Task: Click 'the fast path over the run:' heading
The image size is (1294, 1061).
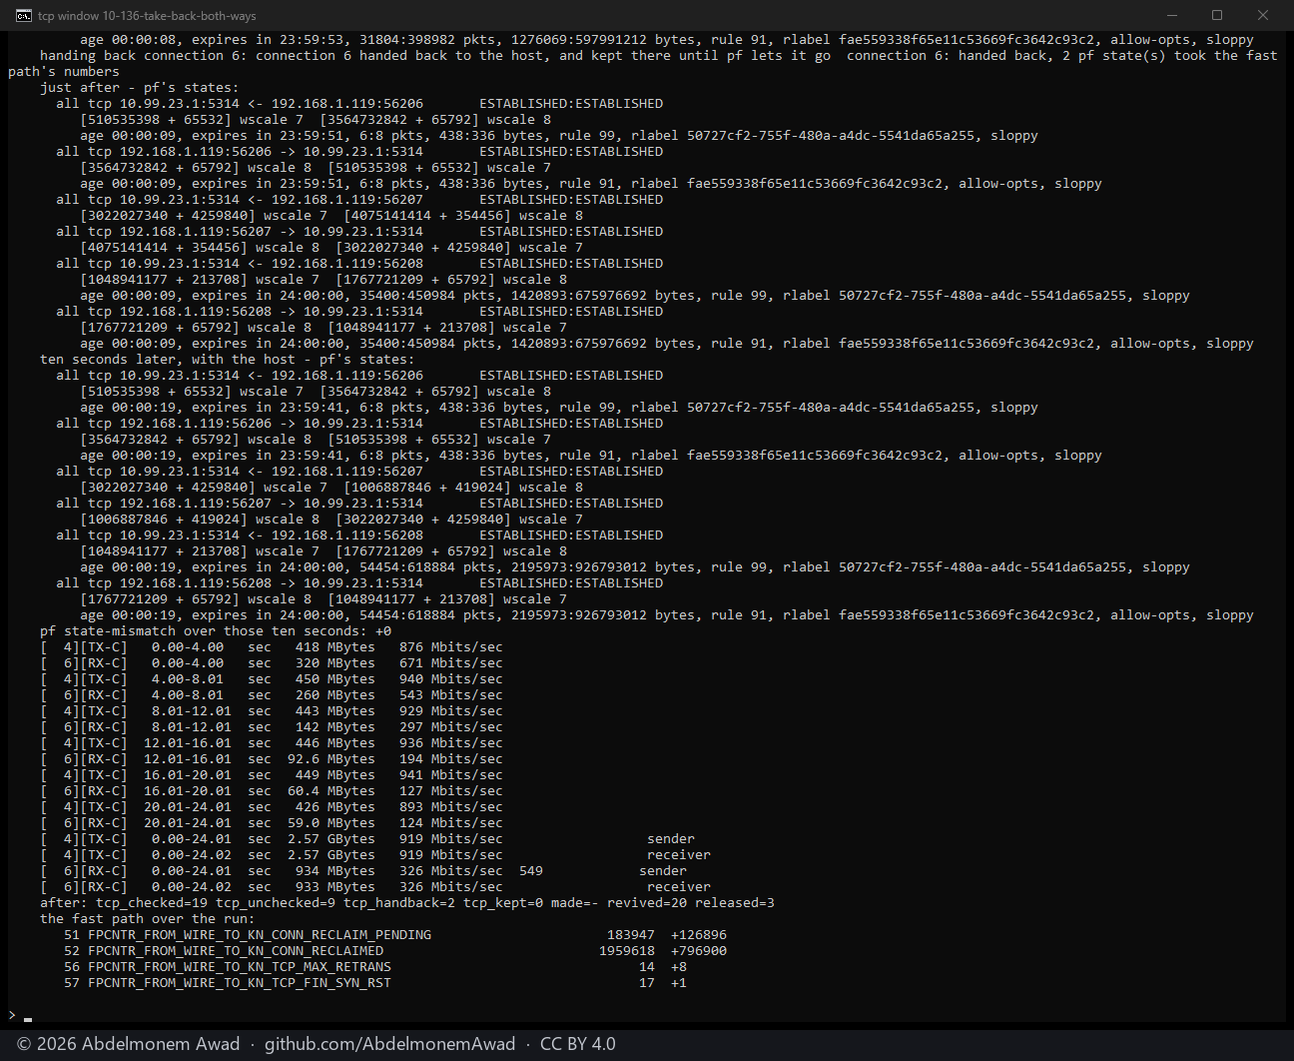Action: [x=148, y=919]
